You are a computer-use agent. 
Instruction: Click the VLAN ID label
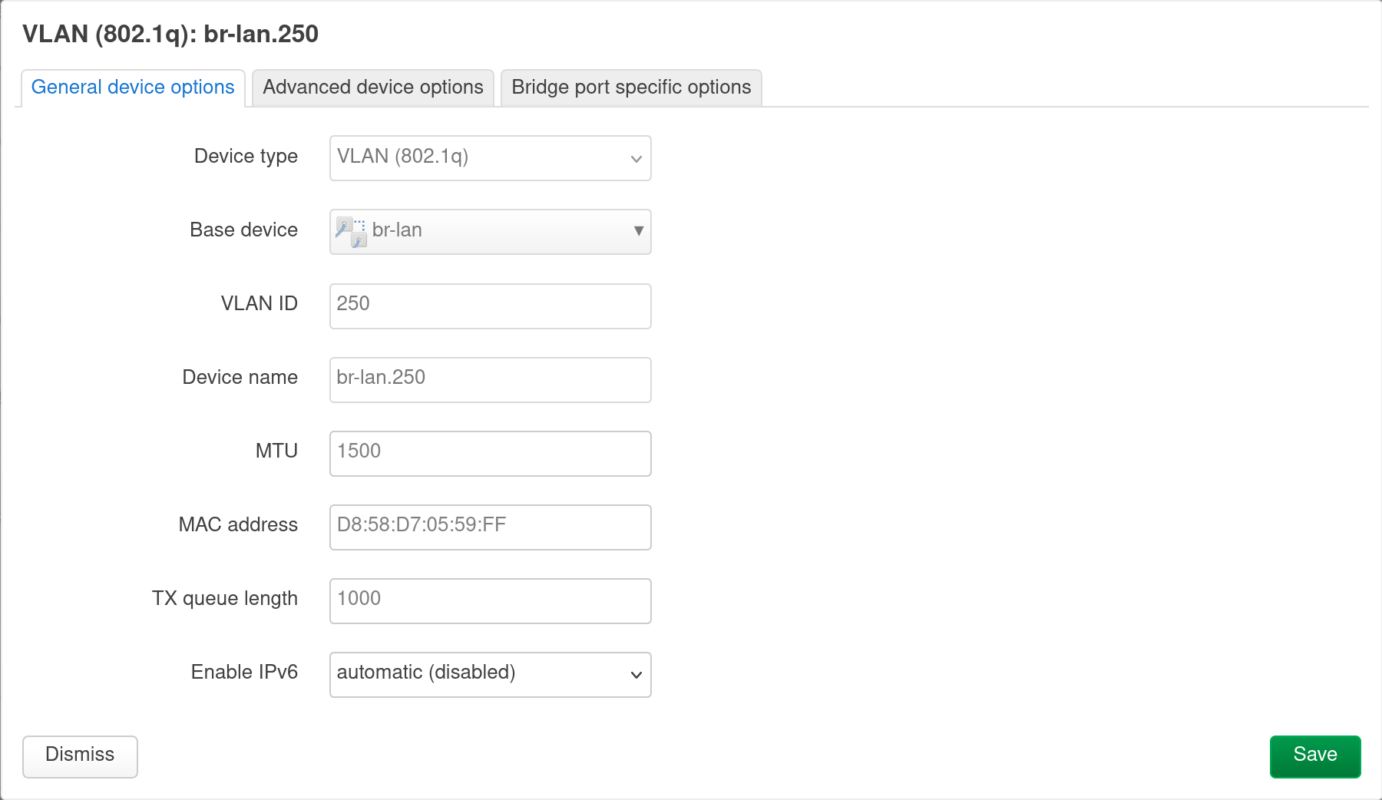258,303
